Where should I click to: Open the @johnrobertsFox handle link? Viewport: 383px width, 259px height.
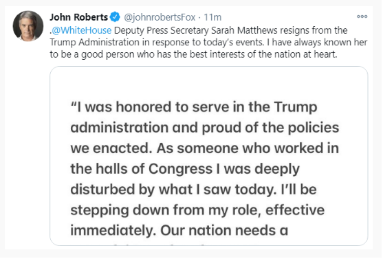point(160,17)
